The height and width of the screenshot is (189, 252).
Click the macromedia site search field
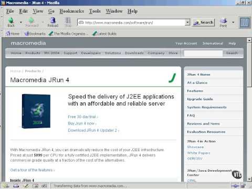click(x=203, y=53)
